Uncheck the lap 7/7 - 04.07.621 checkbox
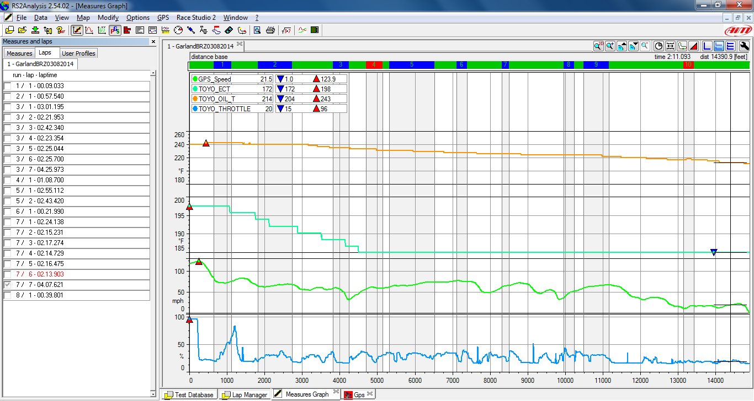Viewport: 754px width, 401px height. click(7, 285)
